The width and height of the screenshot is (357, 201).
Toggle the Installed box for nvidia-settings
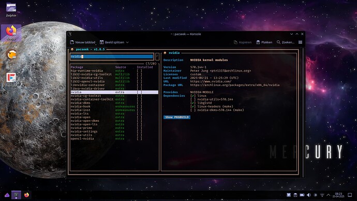click(139, 132)
